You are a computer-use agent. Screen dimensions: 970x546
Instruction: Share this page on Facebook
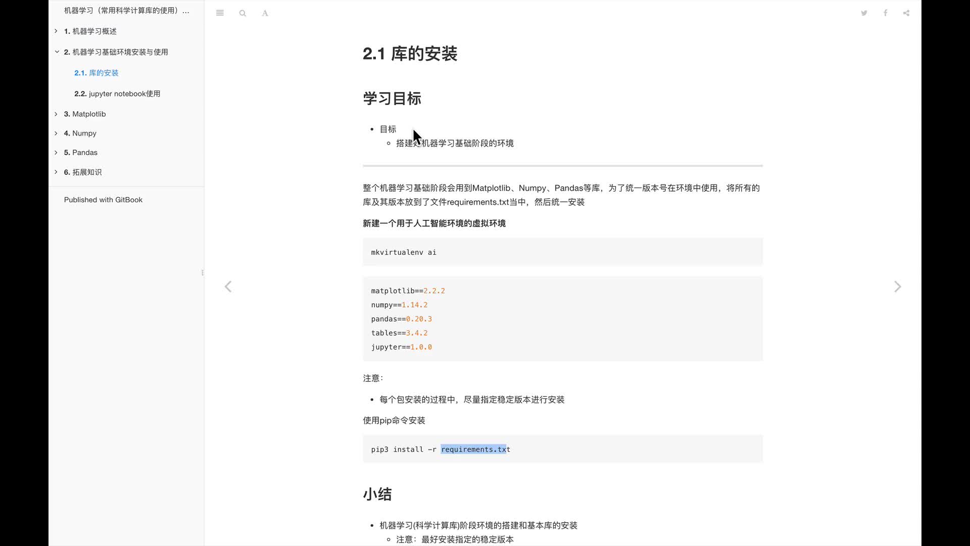tap(885, 13)
